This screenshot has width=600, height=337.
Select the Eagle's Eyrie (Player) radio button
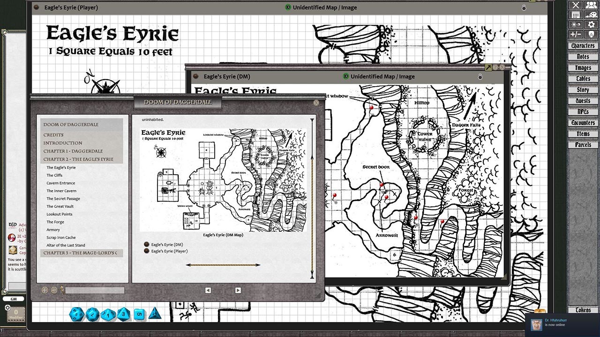pos(146,251)
